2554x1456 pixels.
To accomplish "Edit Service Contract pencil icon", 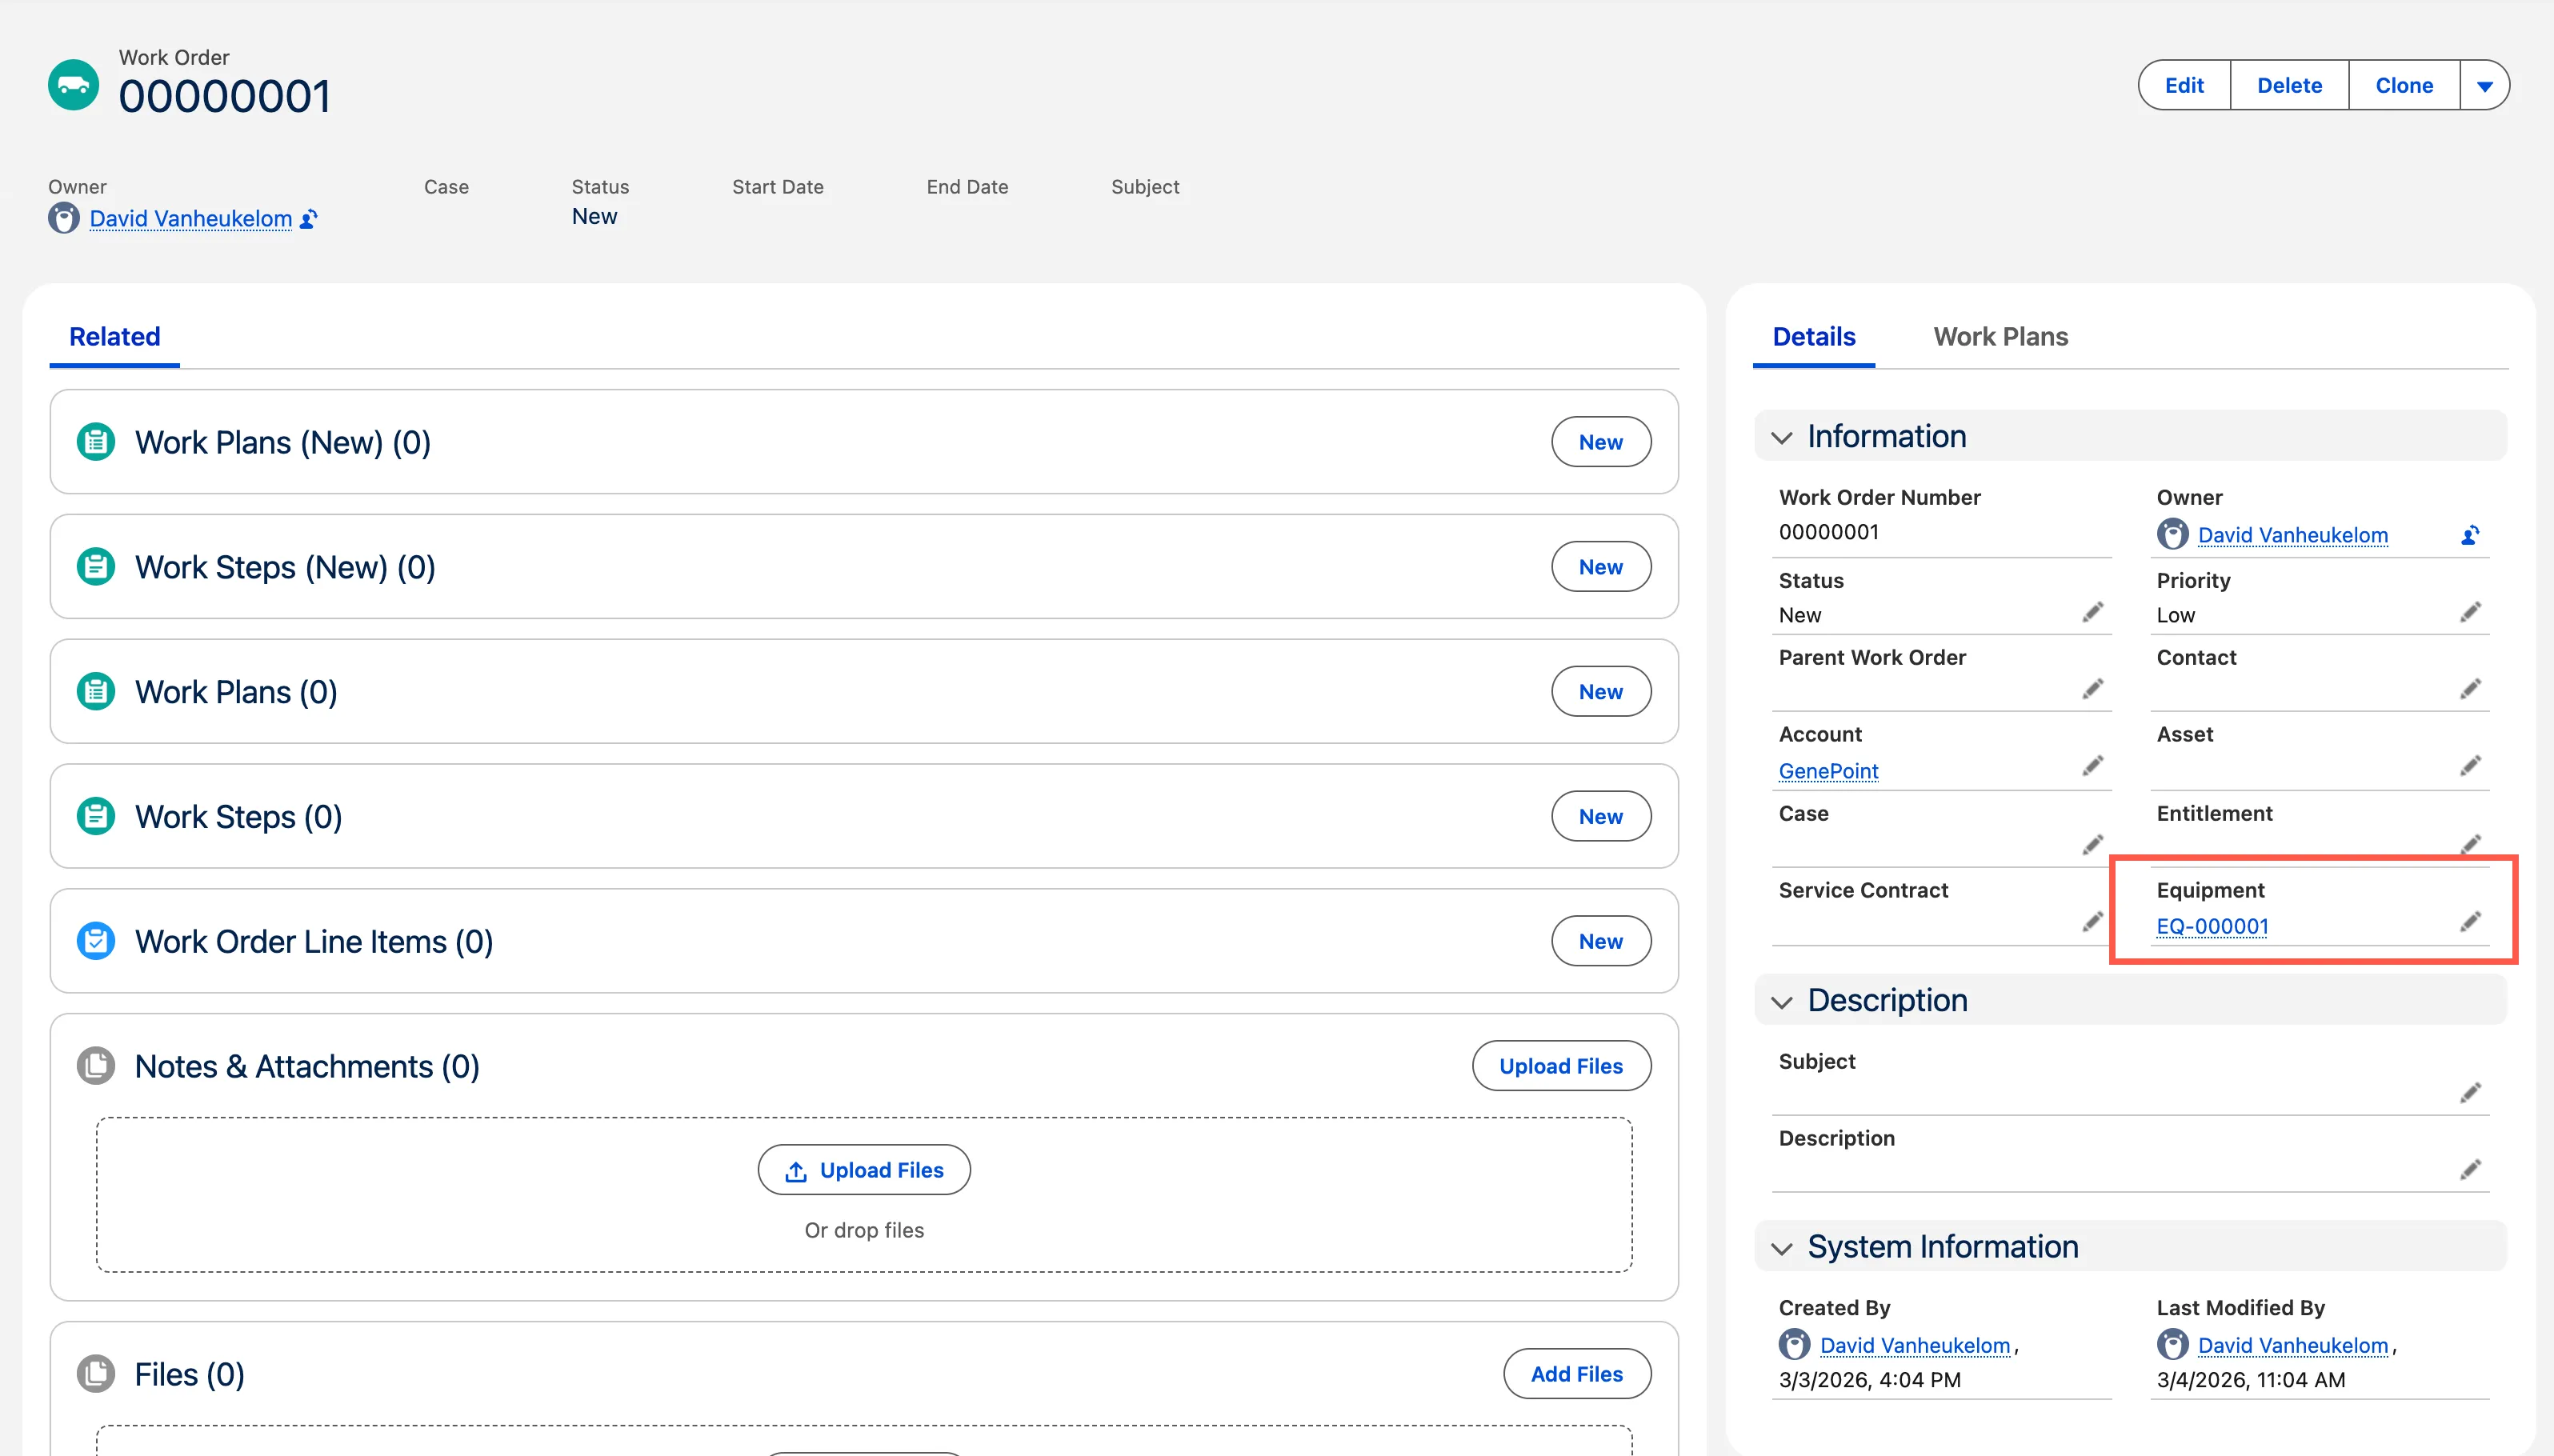I will (2092, 922).
